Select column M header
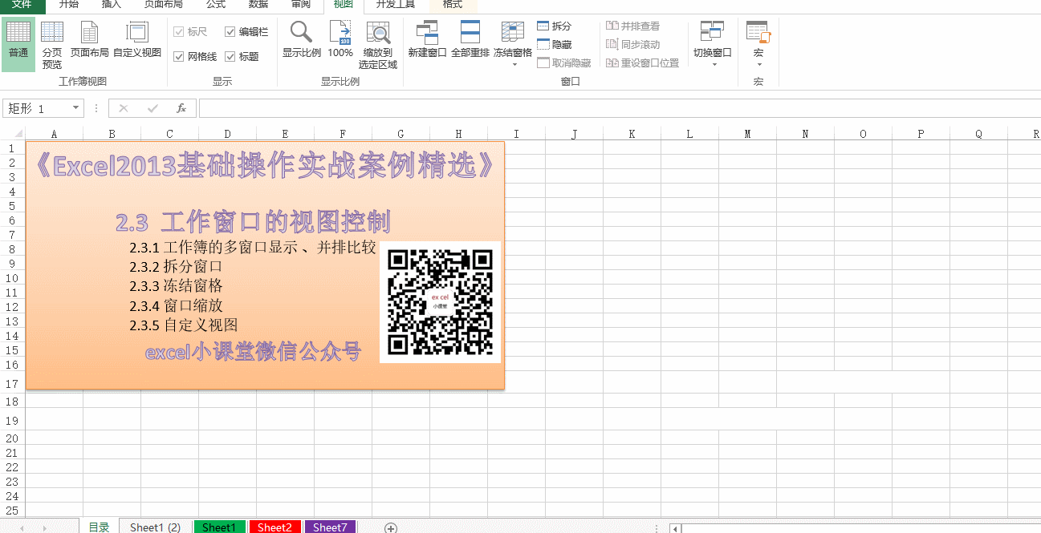The height and width of the screenshot is (533, 1041). tap(747, 134)
